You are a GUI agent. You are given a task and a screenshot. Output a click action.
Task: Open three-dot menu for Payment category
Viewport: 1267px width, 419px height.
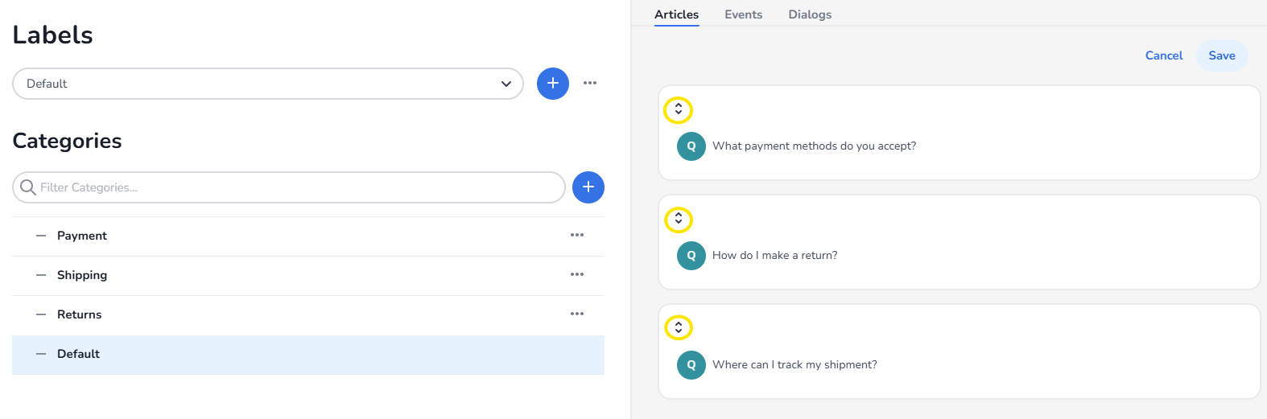(x=576, y=235)
